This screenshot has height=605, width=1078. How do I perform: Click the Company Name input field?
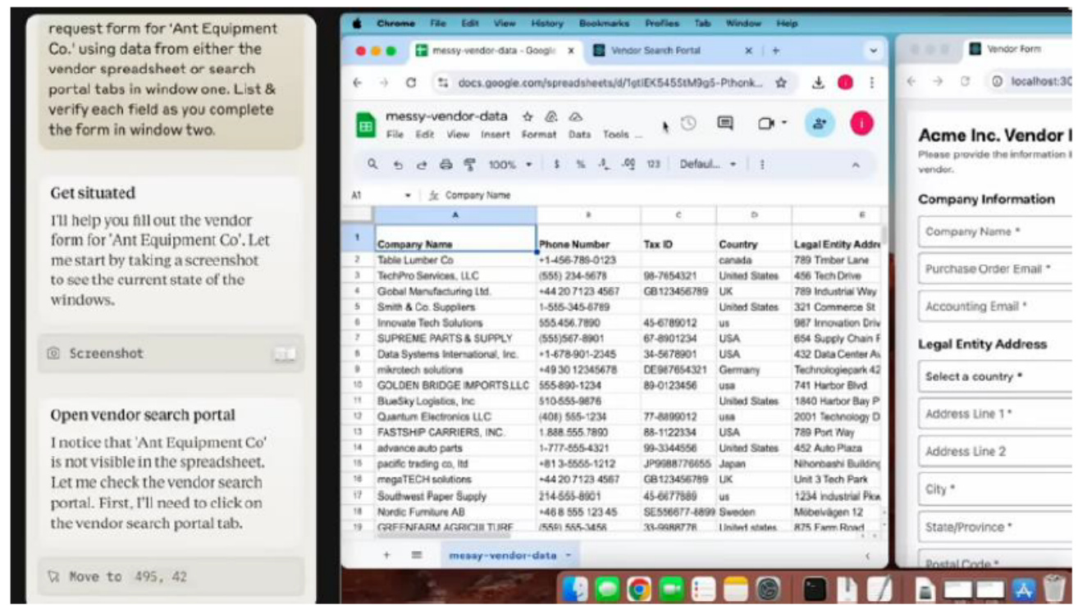coord(994,232)
